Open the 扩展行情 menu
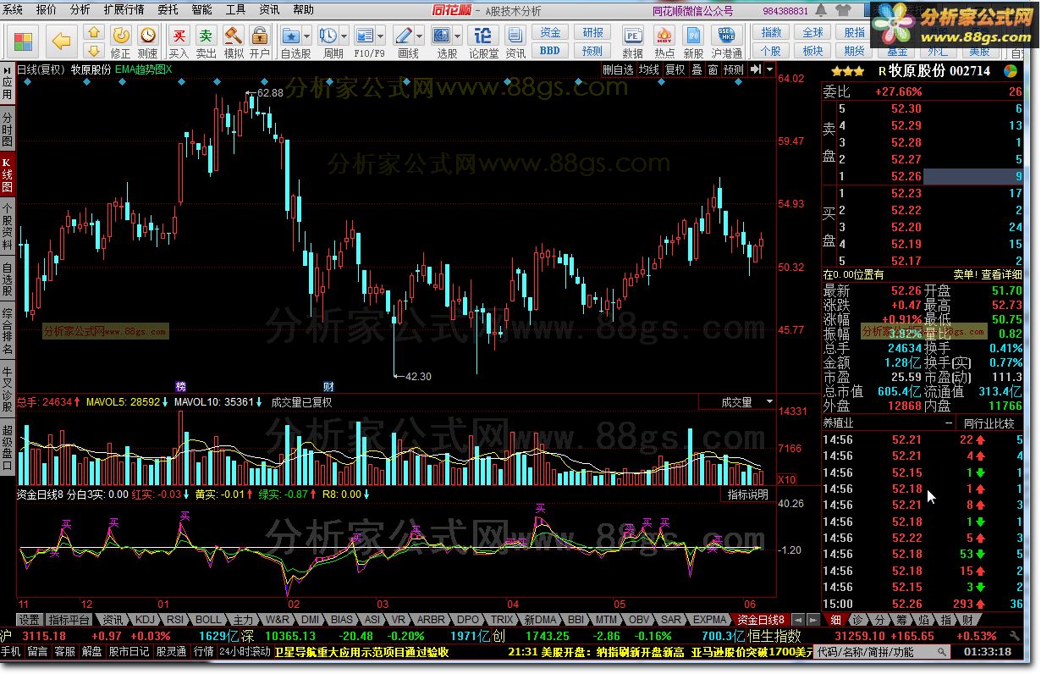 [124, 9]
